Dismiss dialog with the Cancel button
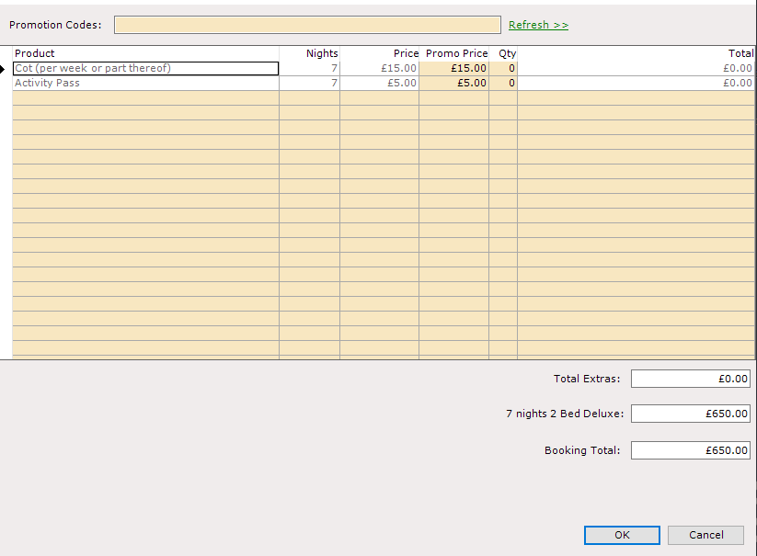 [705, 535]
